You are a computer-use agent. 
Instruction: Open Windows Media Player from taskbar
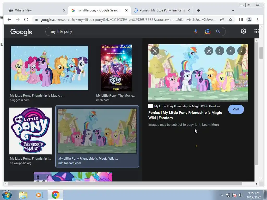tap(39, 195)
